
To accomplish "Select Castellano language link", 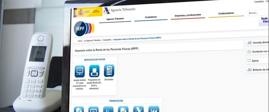I will click(259, 2).
